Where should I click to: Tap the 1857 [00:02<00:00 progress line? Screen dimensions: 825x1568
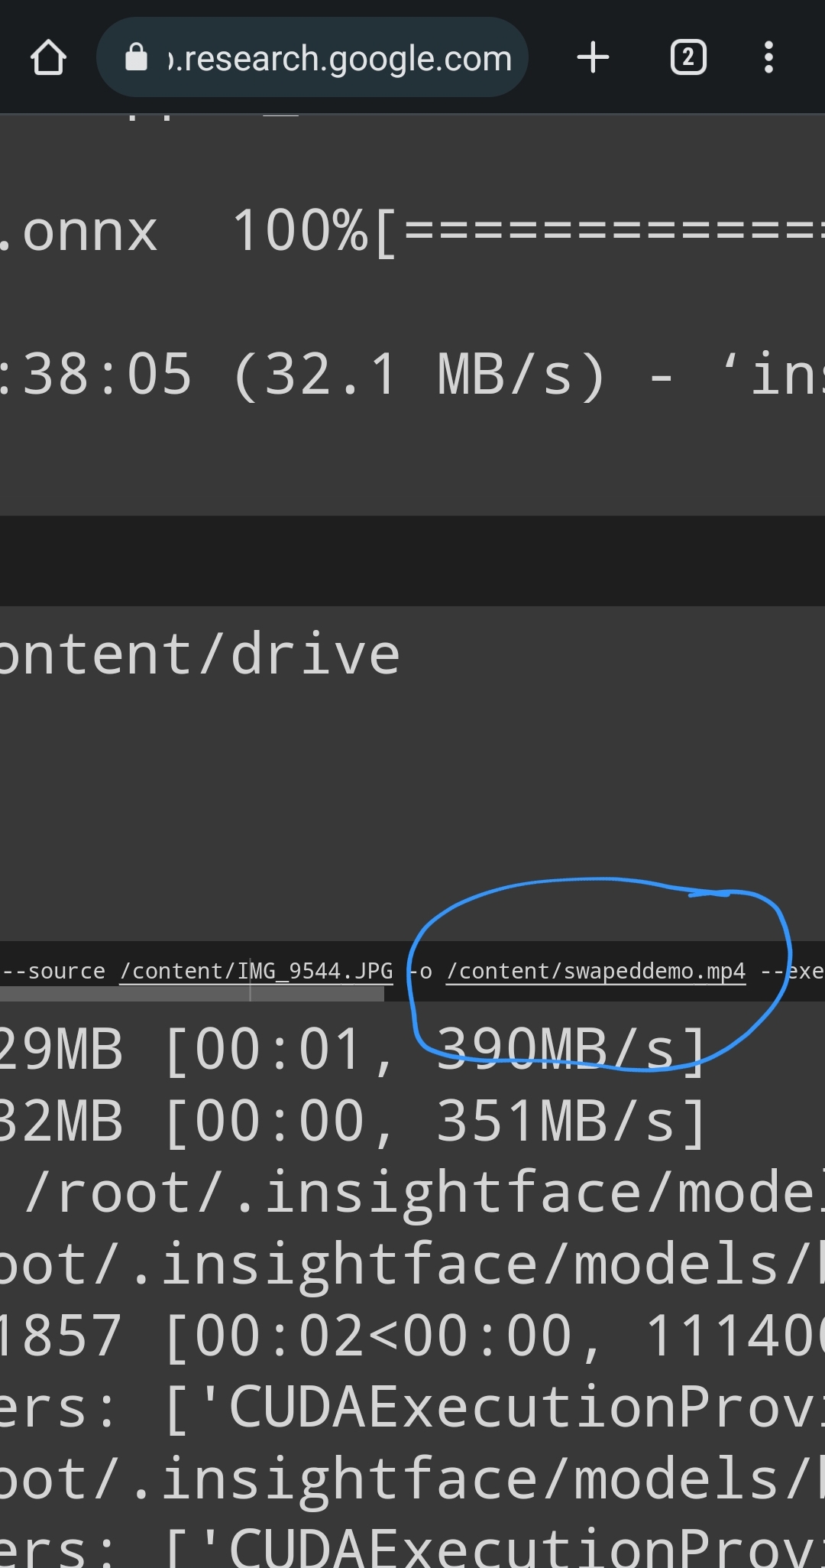point(412,1336)
